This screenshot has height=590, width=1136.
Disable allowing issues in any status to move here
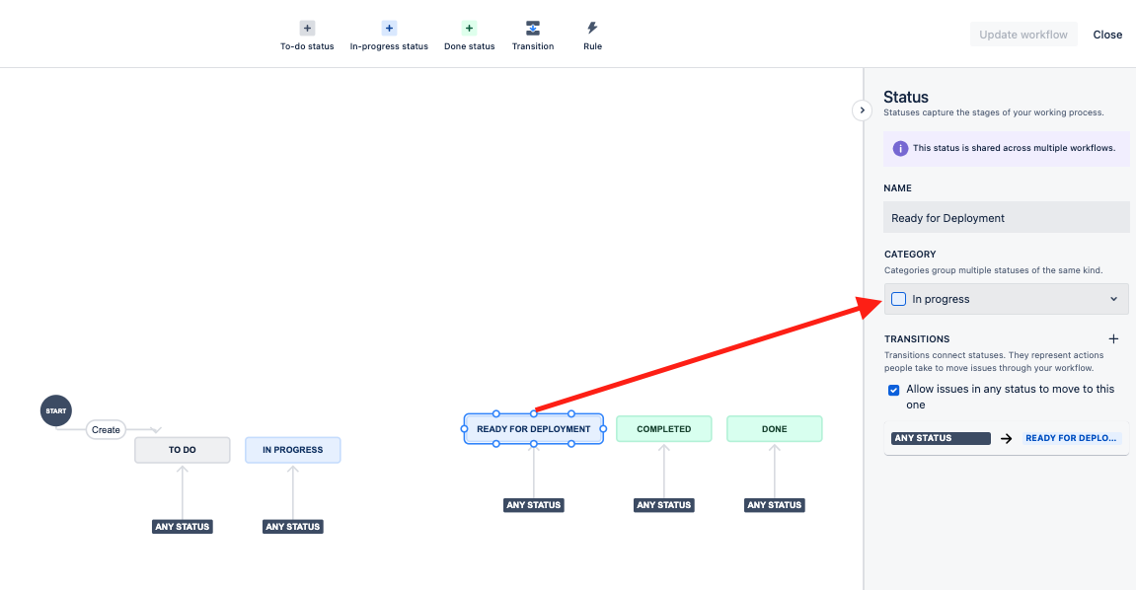pos(893,390)
